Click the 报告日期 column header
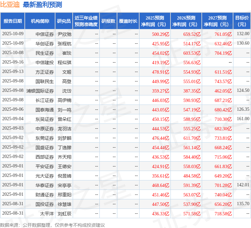Image resolution: width=251 pixels, height=228 pixels. pyautogui.click(x=13, y=21)
